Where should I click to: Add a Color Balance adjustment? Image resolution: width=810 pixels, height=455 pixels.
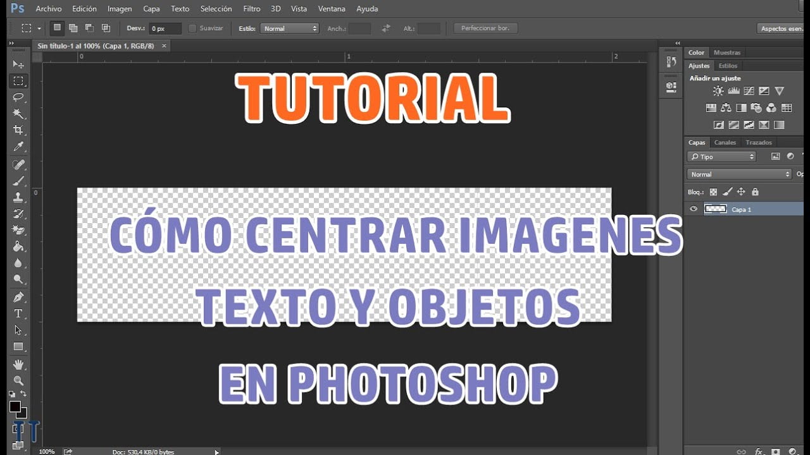click(726, 108)
